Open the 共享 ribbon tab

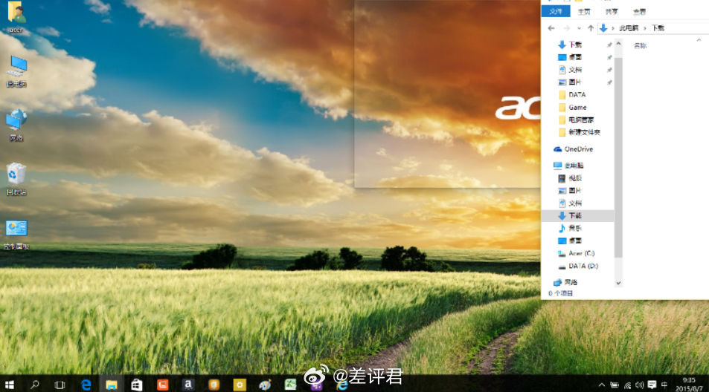(x=612, y=11)
